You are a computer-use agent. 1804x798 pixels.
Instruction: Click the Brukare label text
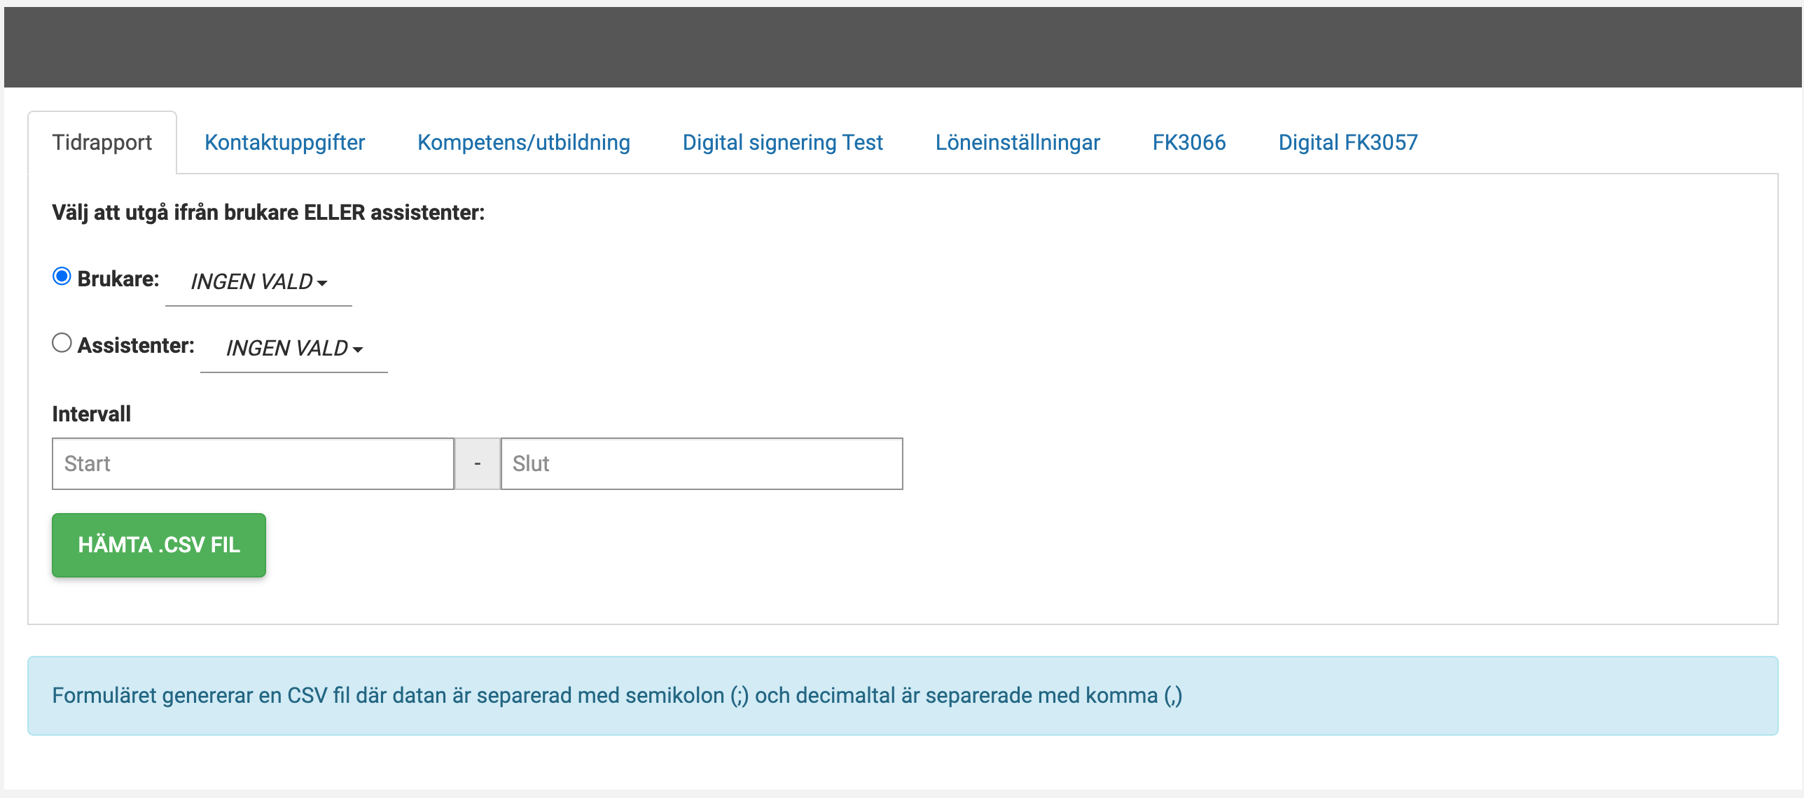[x=118, y=279]
